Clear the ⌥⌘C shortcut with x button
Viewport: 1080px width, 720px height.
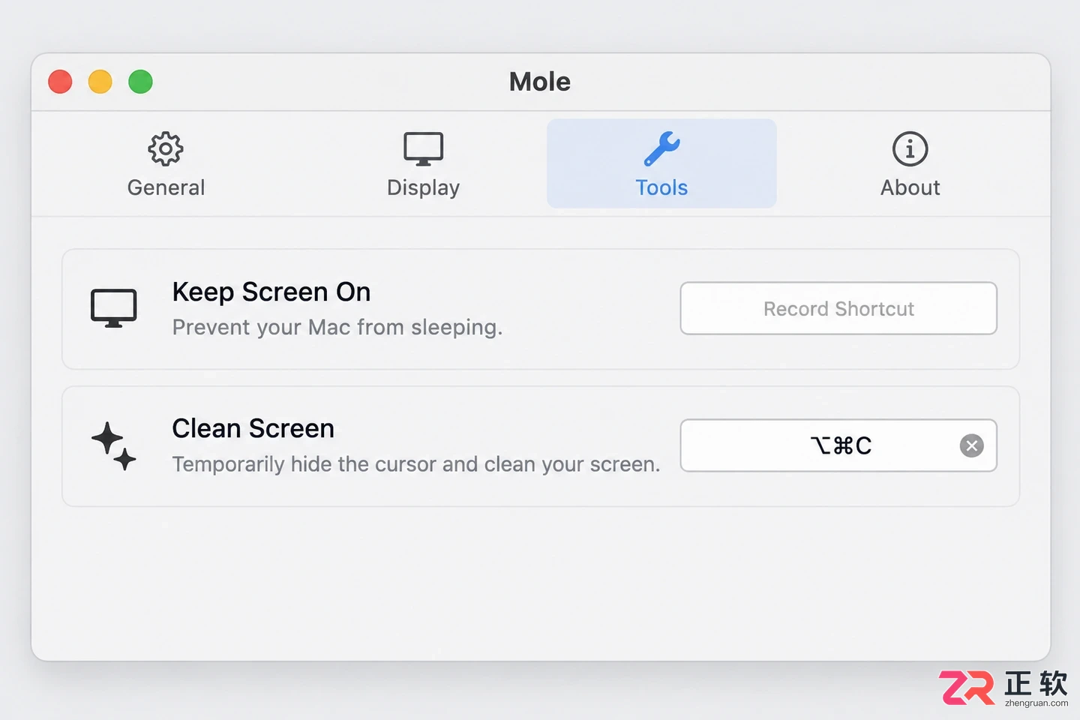pyautogui.click(x=972, y=445)
